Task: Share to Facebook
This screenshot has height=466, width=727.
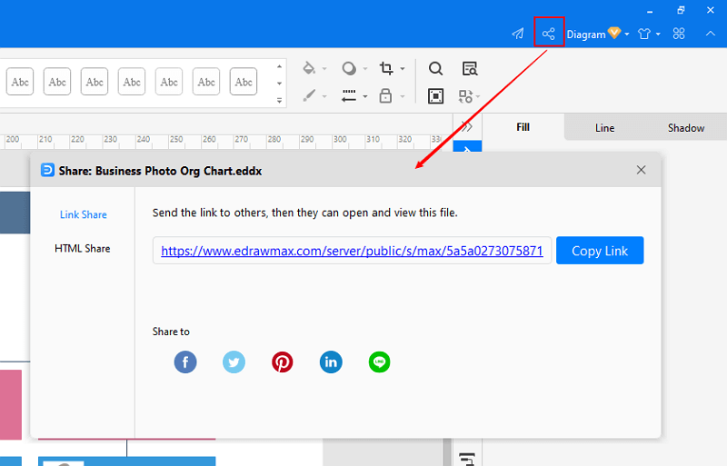Action: [185, 362]
